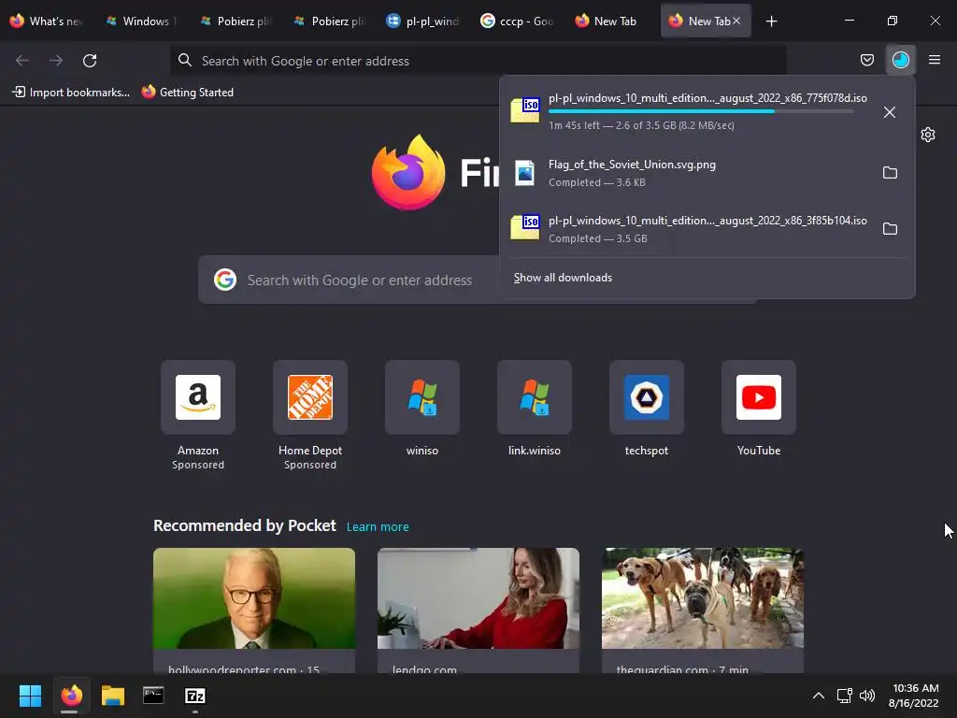Click the Downloads progress toolbar icon
Screen dimensions: 957x718
(900, 60)
